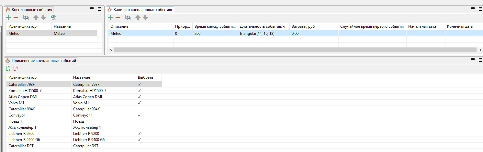Copy event icon in Внеплановые события toolbar

click(26, 17)
